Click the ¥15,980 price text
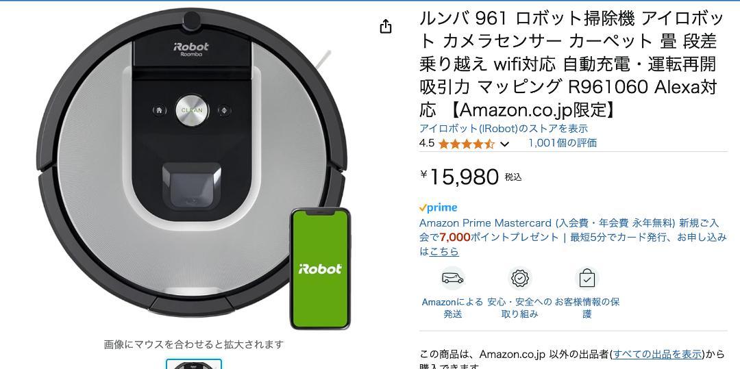 (x=459, y=177)
